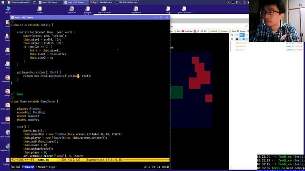
Task: Open the Windows Start menu
Action: (3, 2)
